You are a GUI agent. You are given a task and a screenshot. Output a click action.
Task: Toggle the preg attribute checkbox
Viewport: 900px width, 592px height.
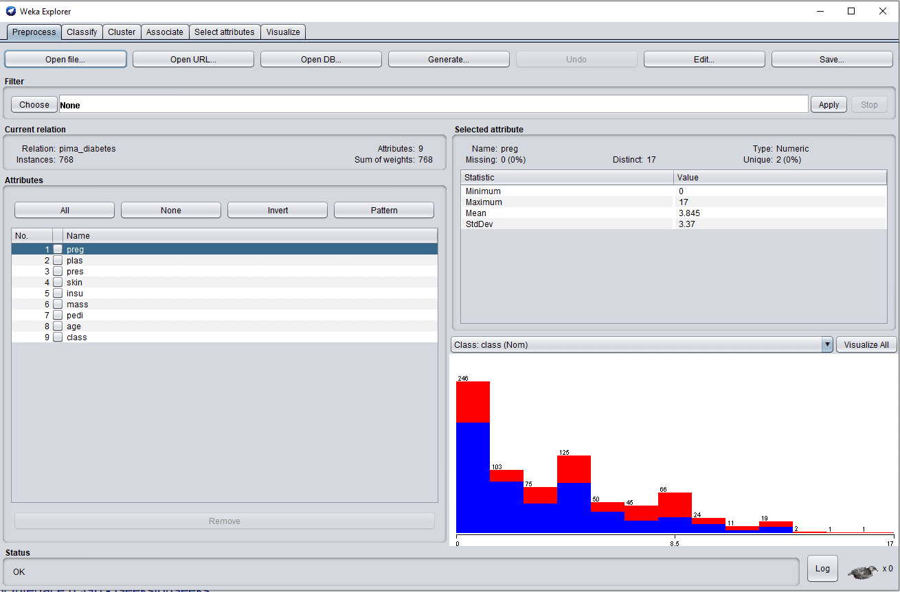58,250
